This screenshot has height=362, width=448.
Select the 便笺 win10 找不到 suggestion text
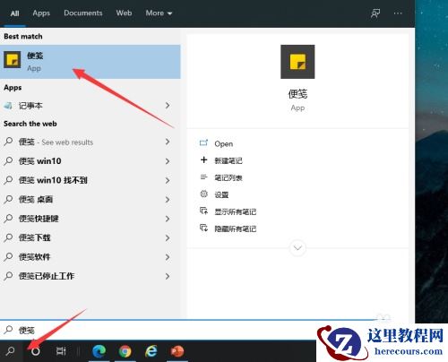[x=53, y=180]
